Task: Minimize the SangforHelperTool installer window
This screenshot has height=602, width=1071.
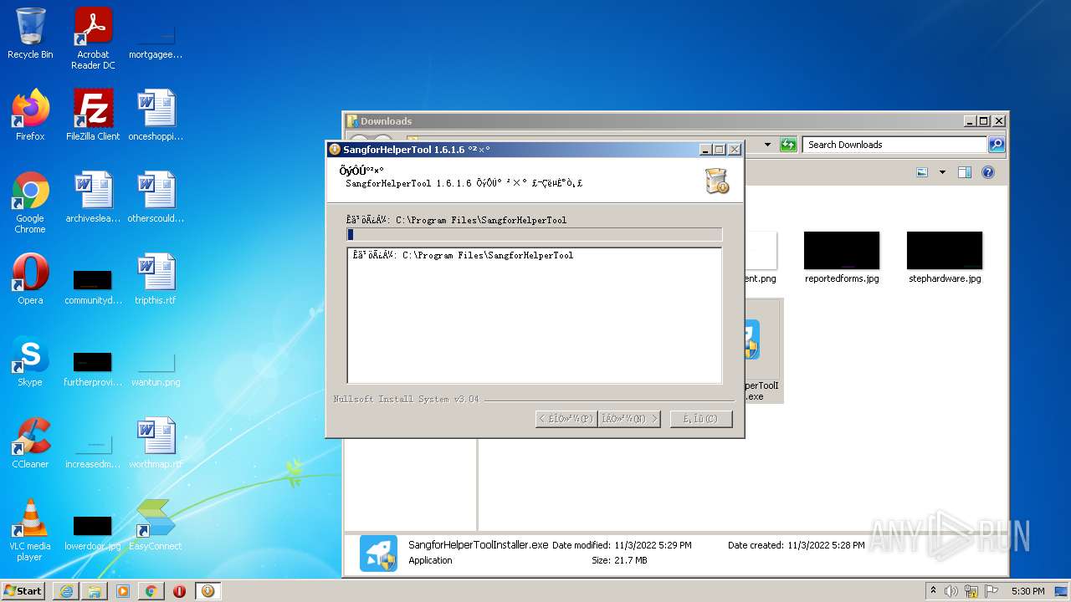Action: (705, 150)
